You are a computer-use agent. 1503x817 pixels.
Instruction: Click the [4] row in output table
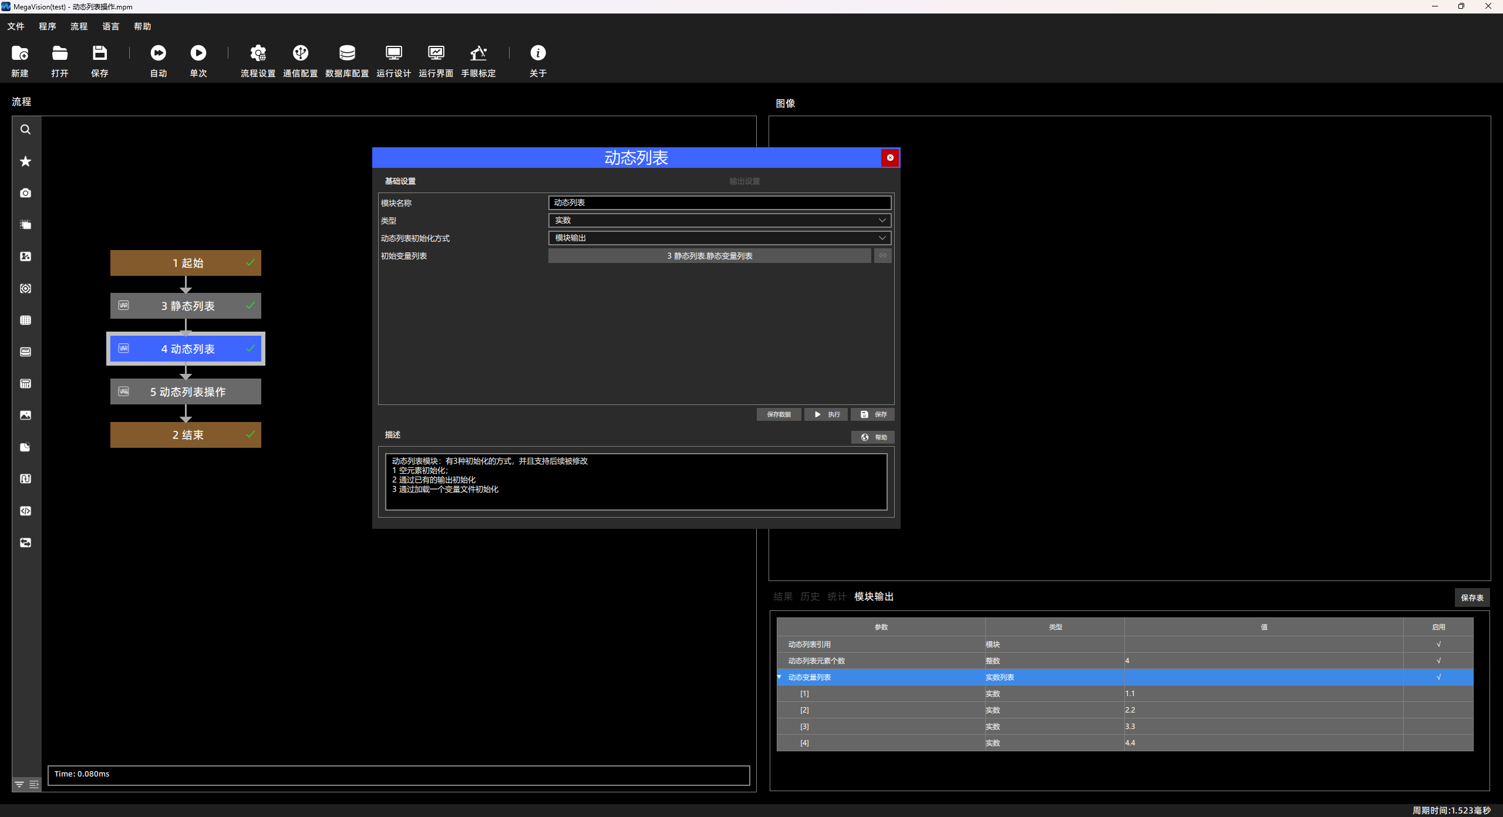pos(1124,742)
